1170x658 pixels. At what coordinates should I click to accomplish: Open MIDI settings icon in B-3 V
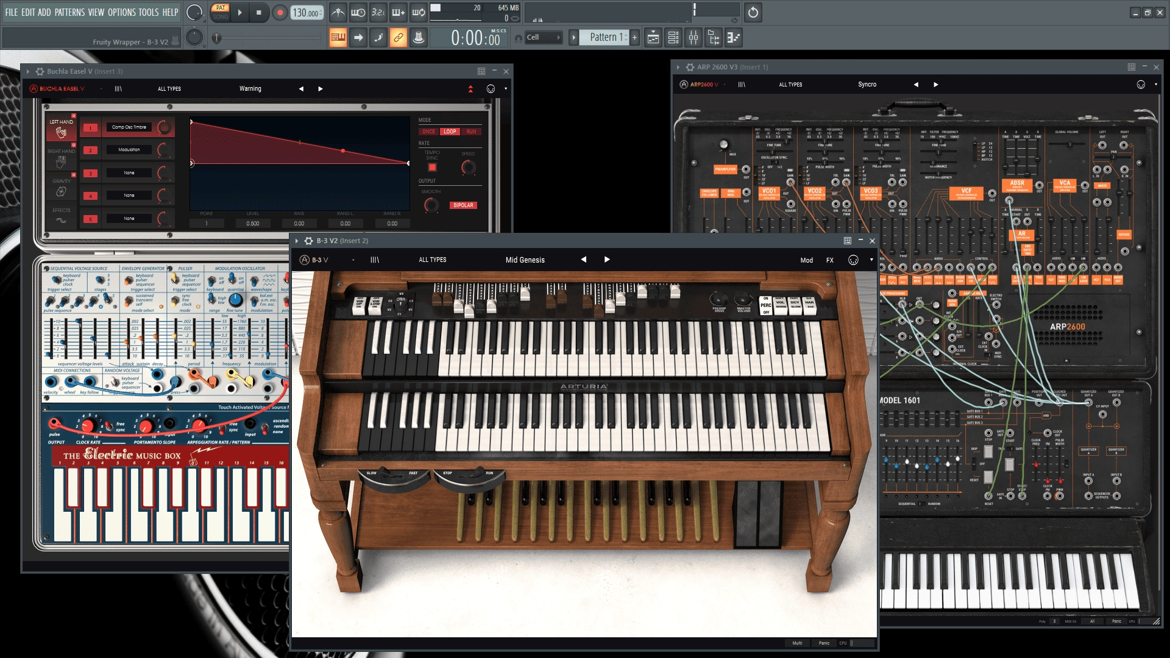click(x=853, y=260)
